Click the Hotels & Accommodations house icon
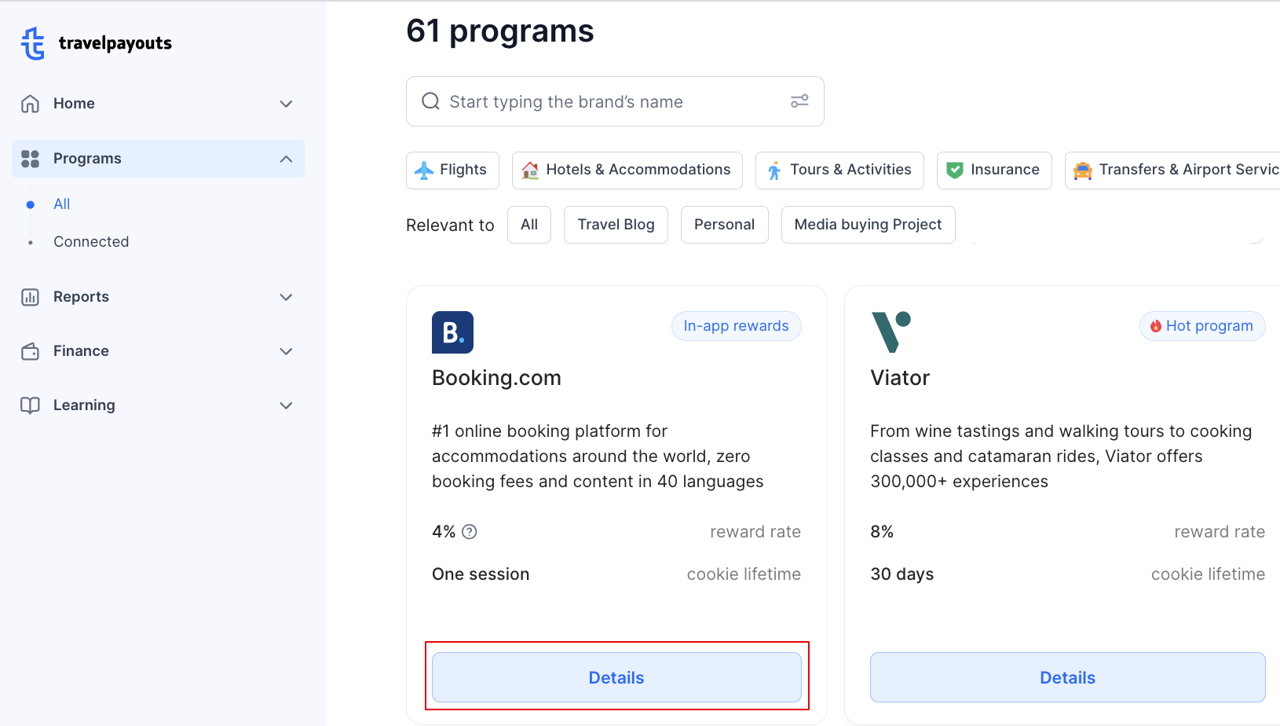The width and height of the screenshot is (1280, 726). coord(528,170)
